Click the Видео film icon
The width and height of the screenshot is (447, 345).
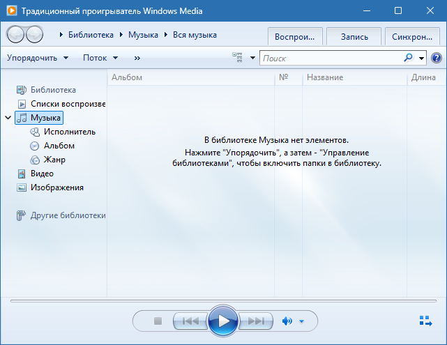(x=22, y=174)
